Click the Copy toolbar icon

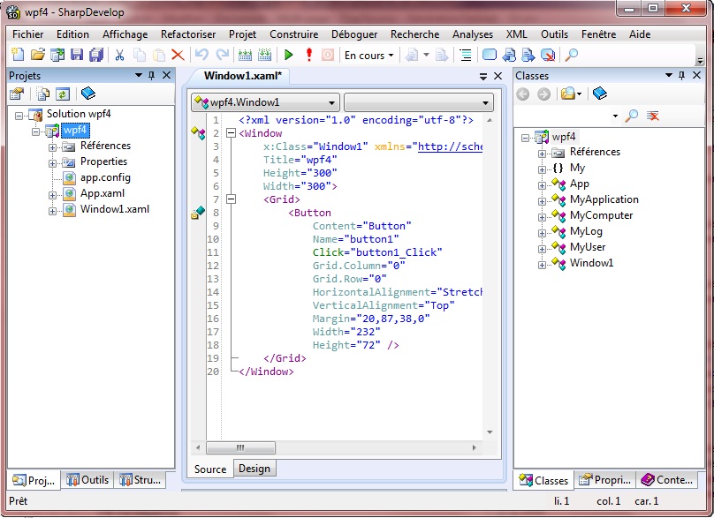tap(140, 56)
